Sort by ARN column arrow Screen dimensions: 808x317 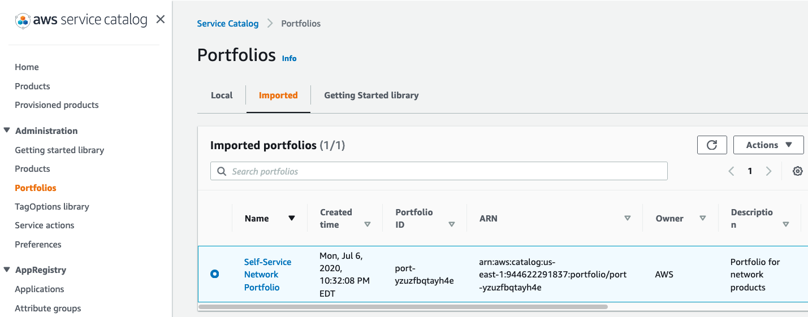click(627, 218)
